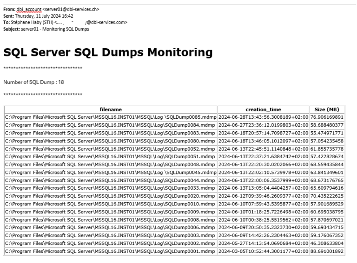Viewport: 357px width, 263px height.
Task: Click the filename column header
Action: pos(110,109)
